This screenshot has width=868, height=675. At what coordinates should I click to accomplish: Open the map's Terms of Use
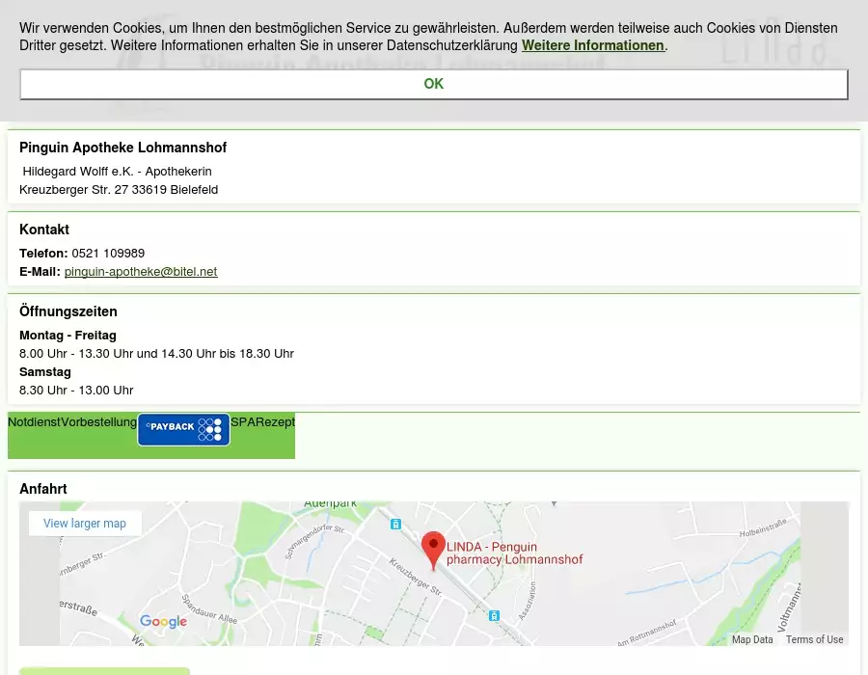coord(814,639)
